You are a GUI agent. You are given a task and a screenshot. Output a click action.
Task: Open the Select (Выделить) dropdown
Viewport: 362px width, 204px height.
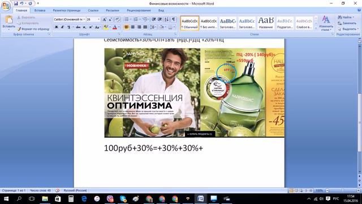click(348, 29)
